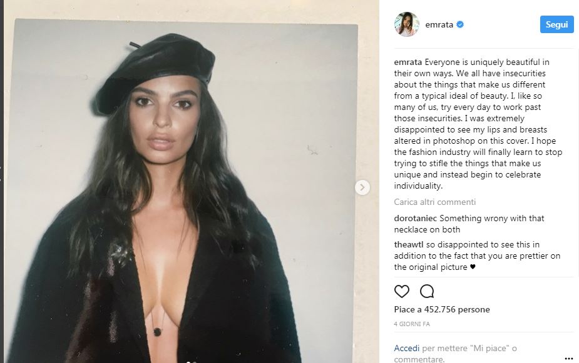Click theawtl's comment text
The image size is (579, 363).
coord(477,256)
